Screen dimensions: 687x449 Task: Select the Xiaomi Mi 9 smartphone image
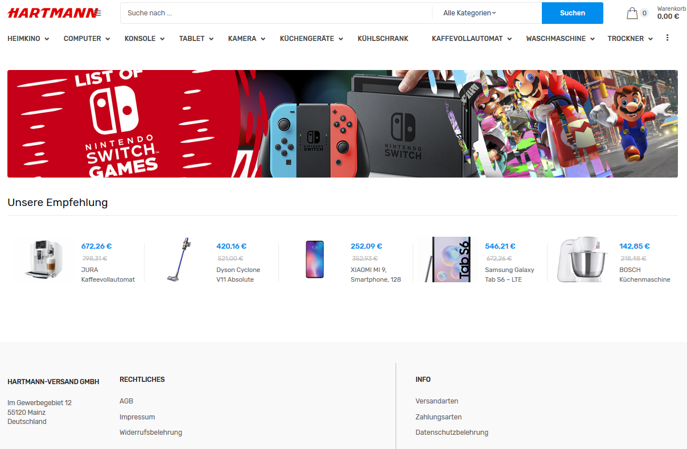pos(314,259)
